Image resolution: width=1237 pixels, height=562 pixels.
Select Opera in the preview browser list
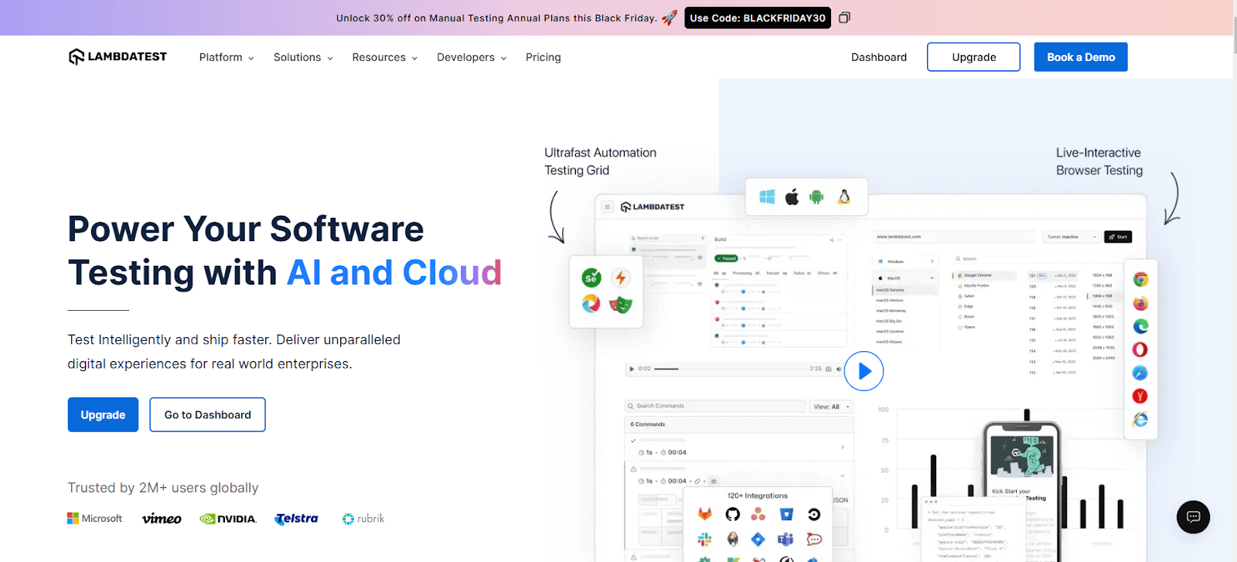click(x=967, y=327)
